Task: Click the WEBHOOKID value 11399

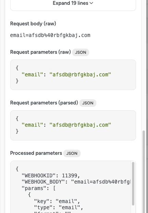Action: (x=69, y=176)
